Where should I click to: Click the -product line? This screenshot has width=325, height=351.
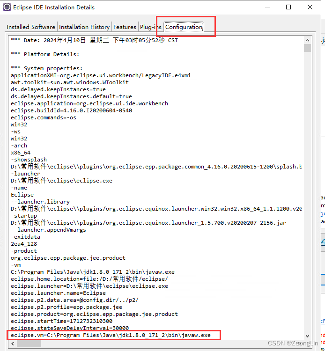(24, 251)
